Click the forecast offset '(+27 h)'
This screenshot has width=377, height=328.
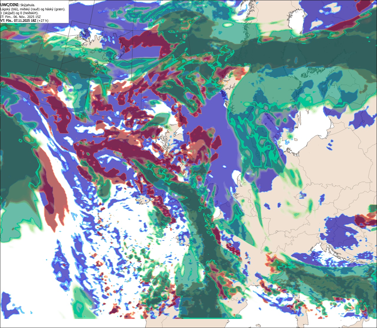pyautogui.click(x=43, y=21)
